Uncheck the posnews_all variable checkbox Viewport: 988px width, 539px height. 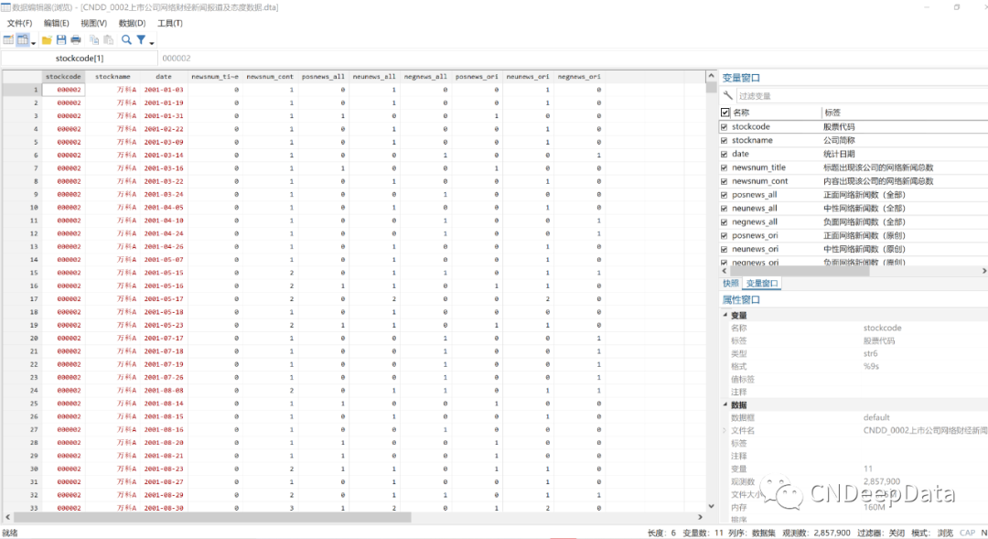724,195
